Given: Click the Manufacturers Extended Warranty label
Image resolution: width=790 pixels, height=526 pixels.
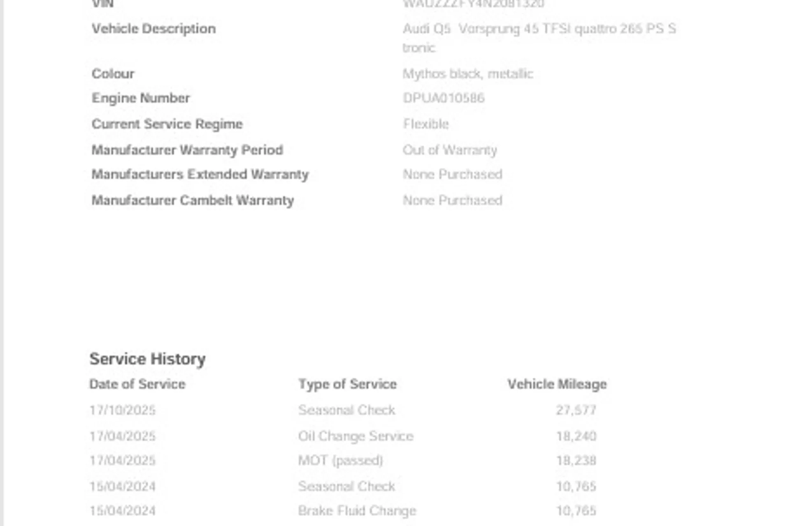Looking at the screenshot, I should (200, 175).
